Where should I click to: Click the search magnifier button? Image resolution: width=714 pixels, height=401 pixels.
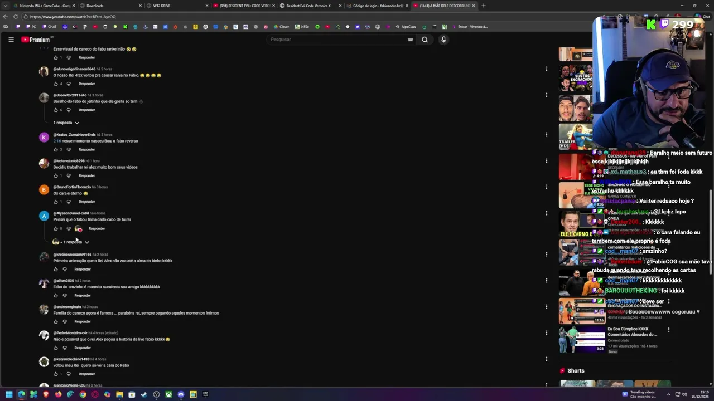tap(424, 40)
